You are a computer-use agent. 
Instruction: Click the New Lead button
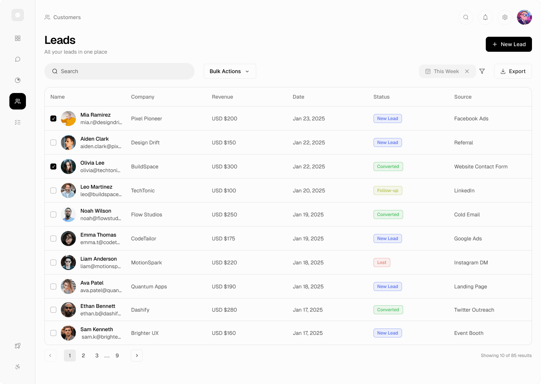click(x=509, y=44)
